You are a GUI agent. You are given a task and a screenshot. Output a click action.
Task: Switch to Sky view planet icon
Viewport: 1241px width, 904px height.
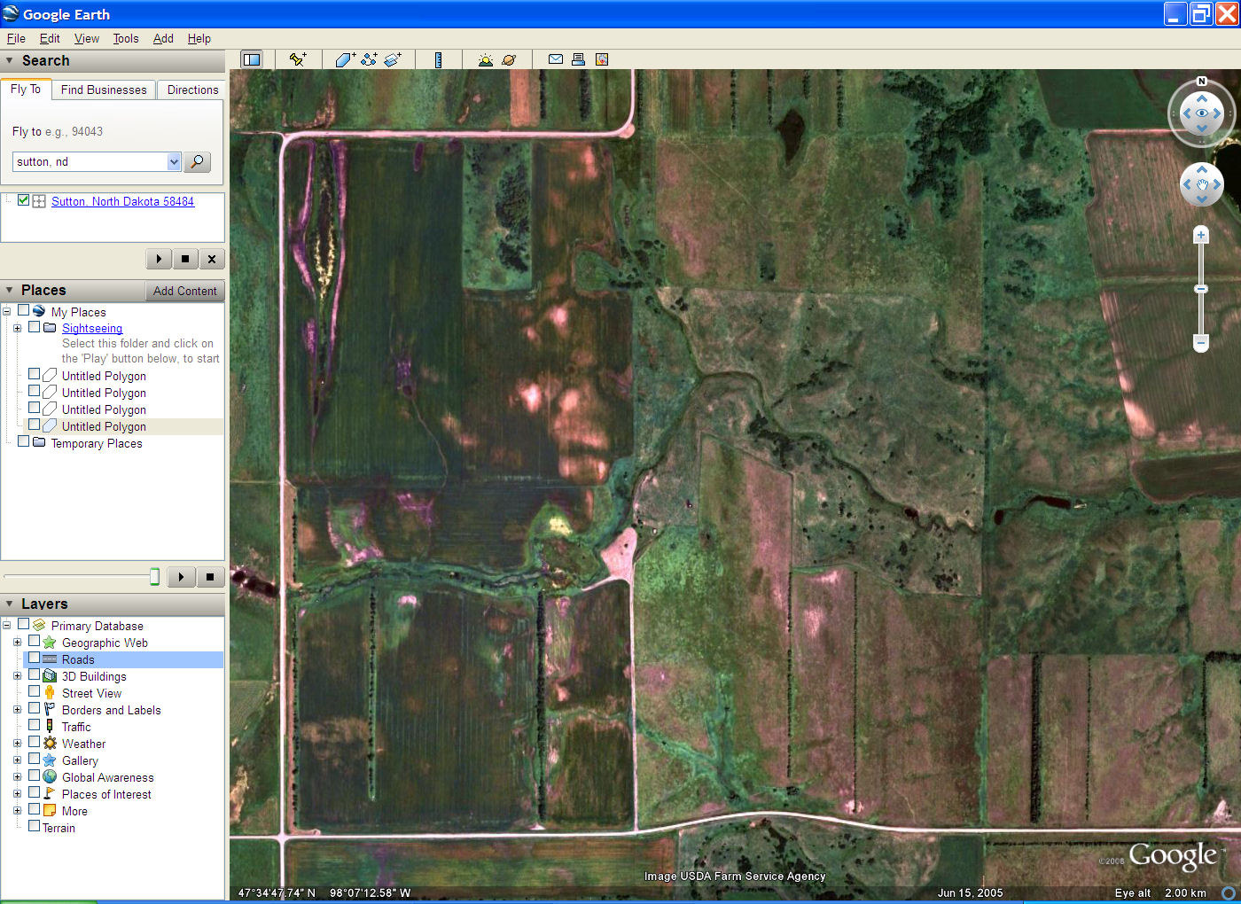click(x=509, y=59)
